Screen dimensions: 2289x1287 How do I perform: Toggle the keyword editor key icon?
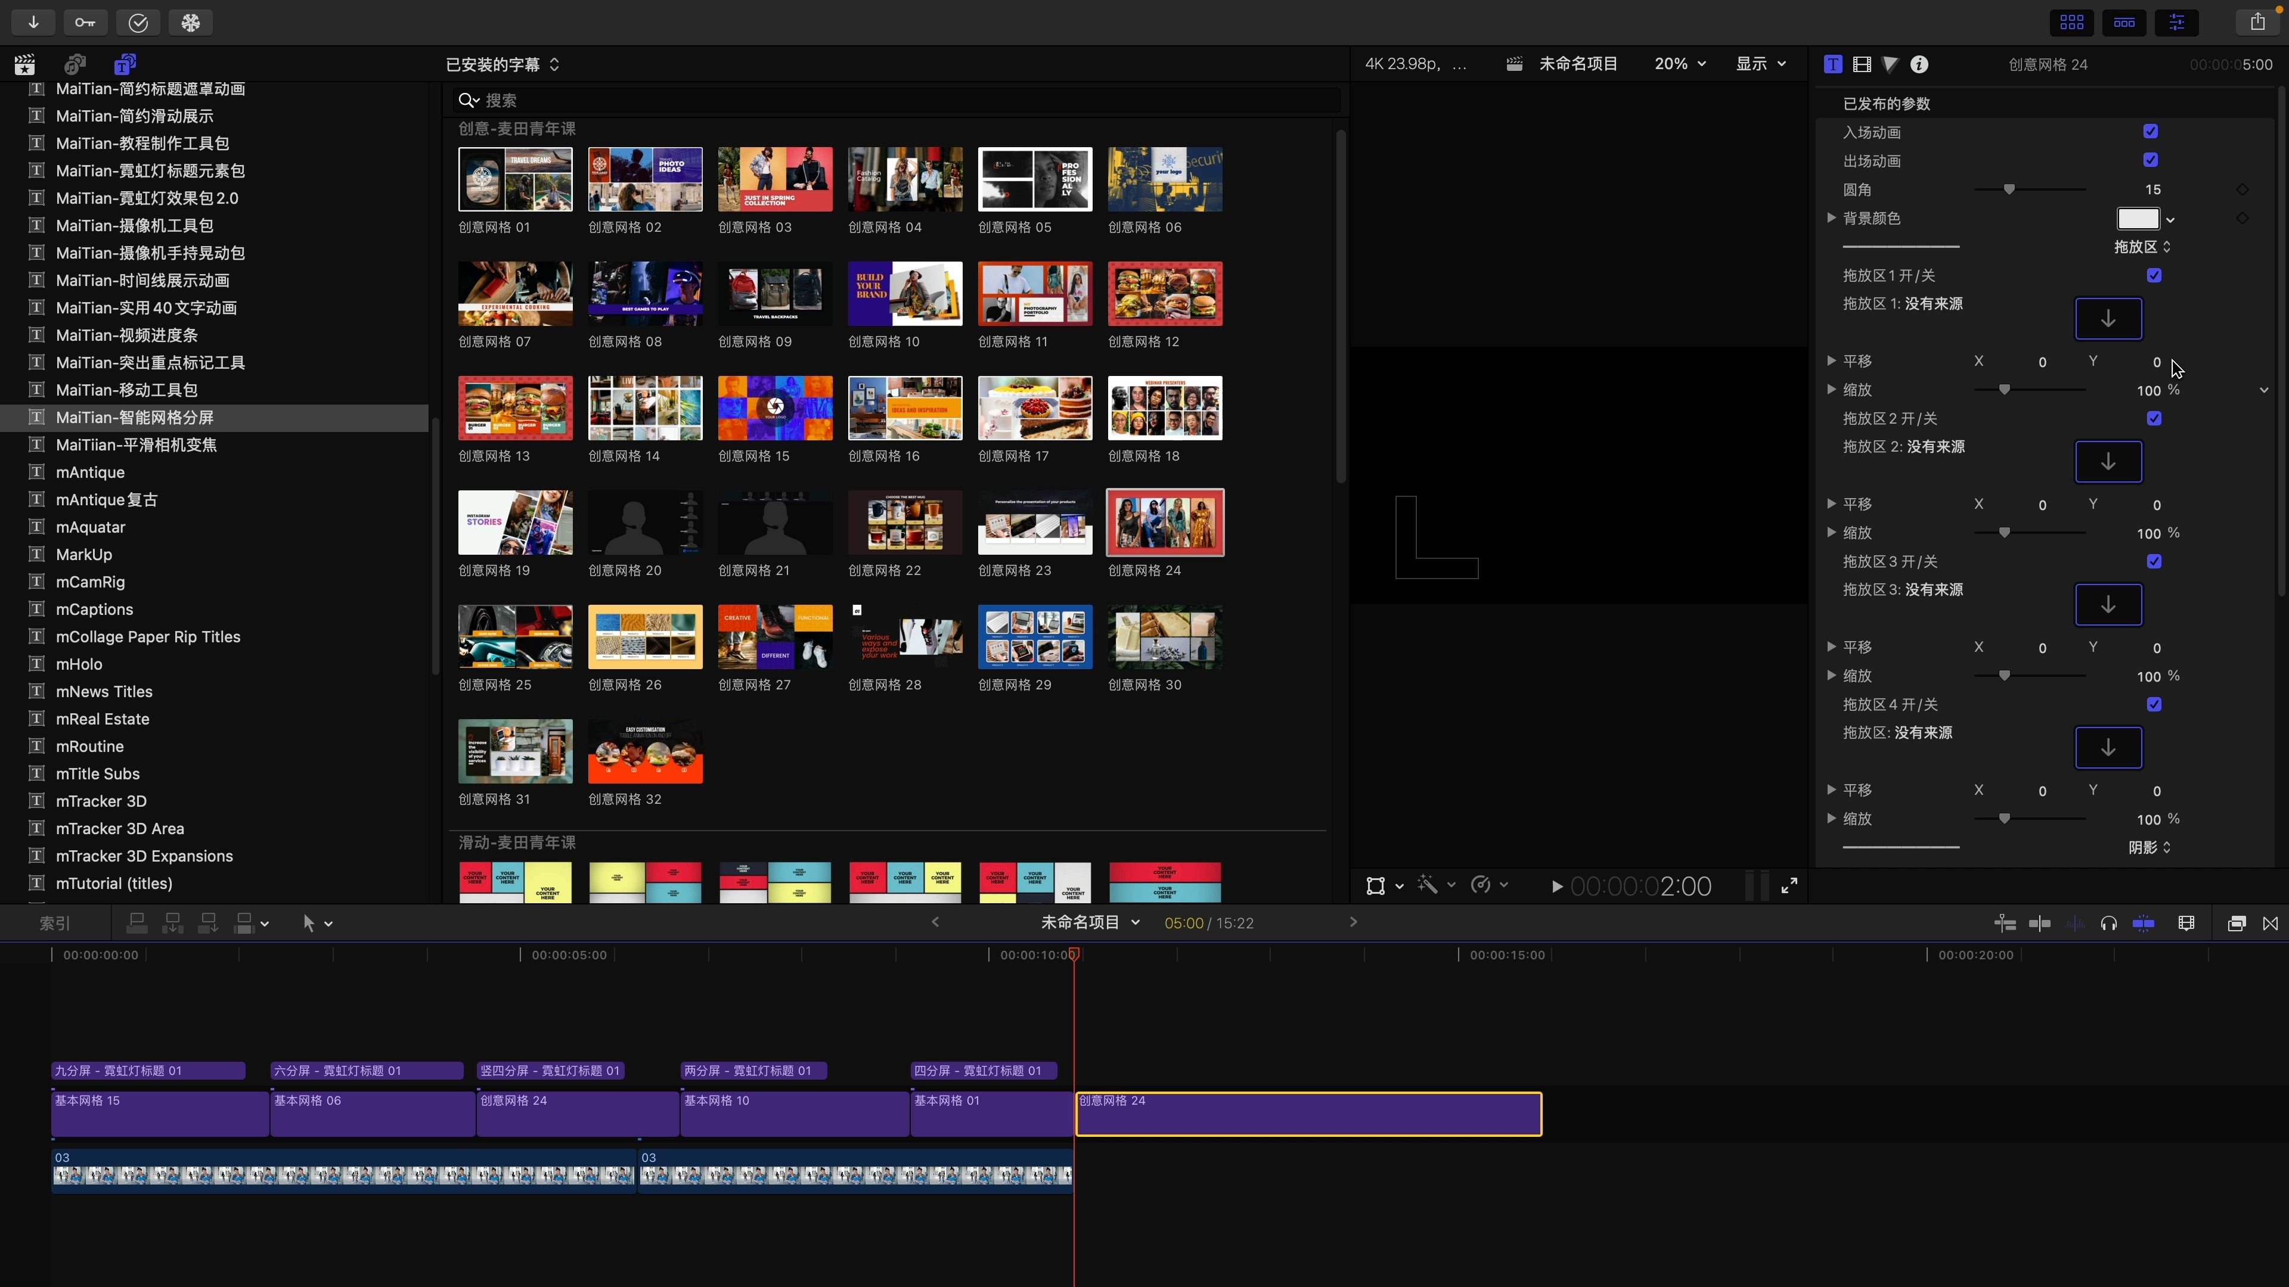point(85,22)
